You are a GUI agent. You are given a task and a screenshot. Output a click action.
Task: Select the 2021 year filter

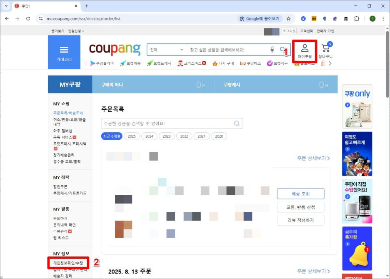pos(202,136)
